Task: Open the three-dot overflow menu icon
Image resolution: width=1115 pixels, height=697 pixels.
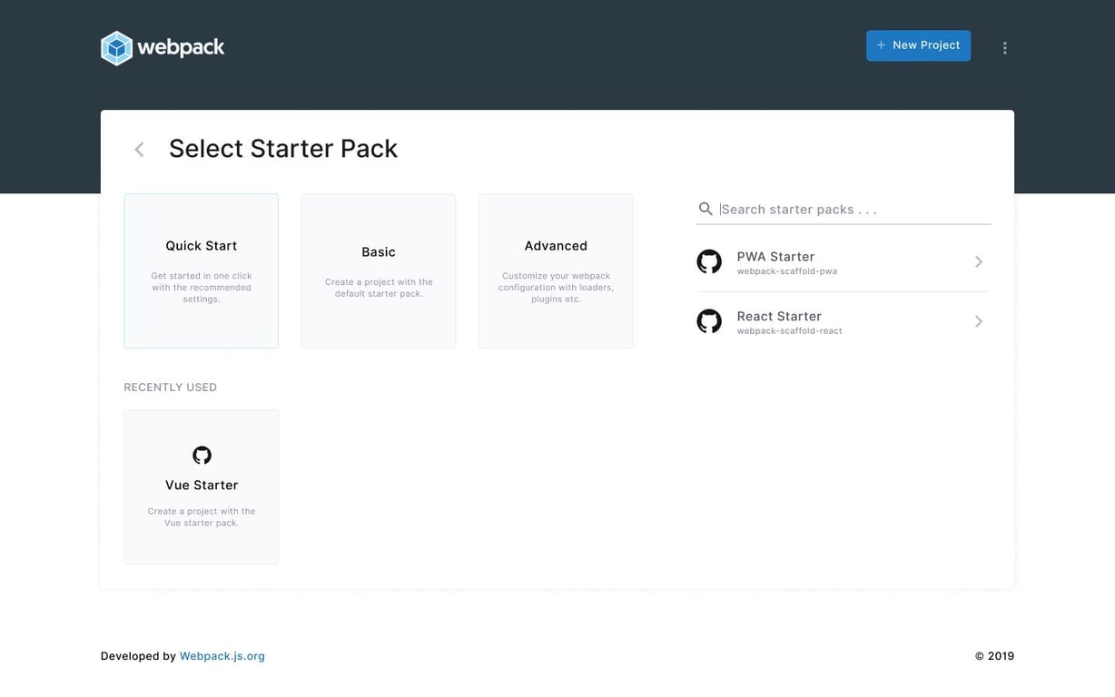Action: click(x=1004, y=46)
